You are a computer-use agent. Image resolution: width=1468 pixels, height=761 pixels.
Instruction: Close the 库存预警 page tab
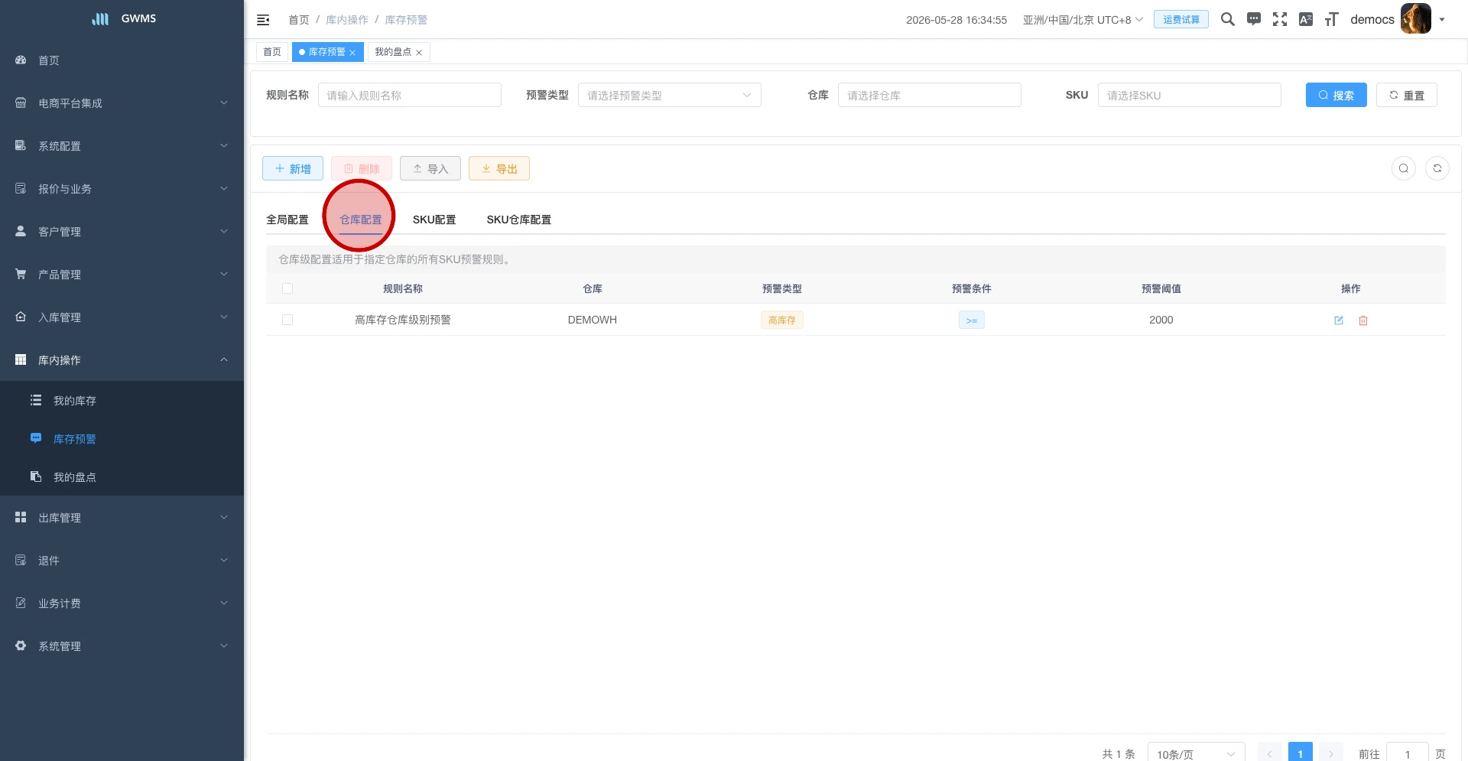point(352,53)
